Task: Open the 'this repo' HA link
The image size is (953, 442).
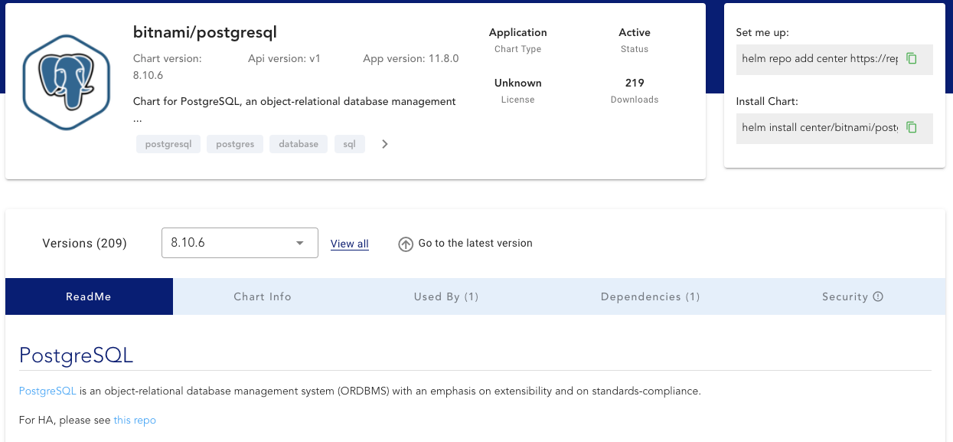Action: [135, 420]
